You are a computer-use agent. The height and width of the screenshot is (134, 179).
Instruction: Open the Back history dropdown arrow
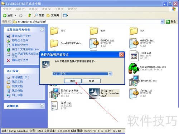(x=15, y=15)
